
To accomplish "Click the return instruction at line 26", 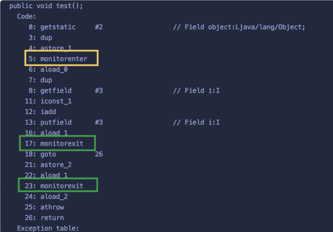I will coord(44,218).
